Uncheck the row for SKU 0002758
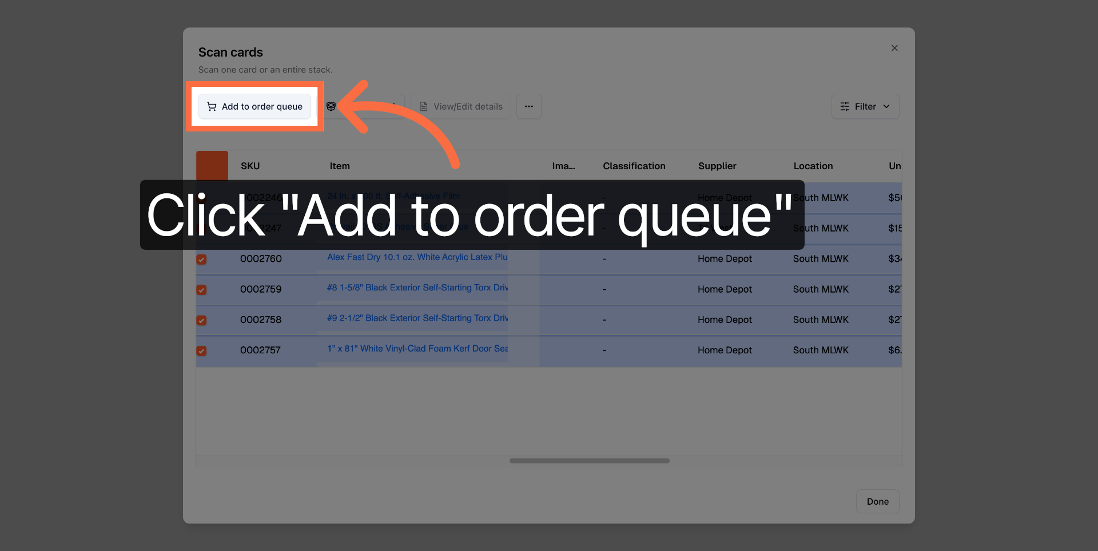The height and width of the screenshot is (551, 1098). click(201, 320)
